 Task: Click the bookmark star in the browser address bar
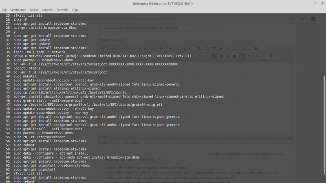[292, 19]
